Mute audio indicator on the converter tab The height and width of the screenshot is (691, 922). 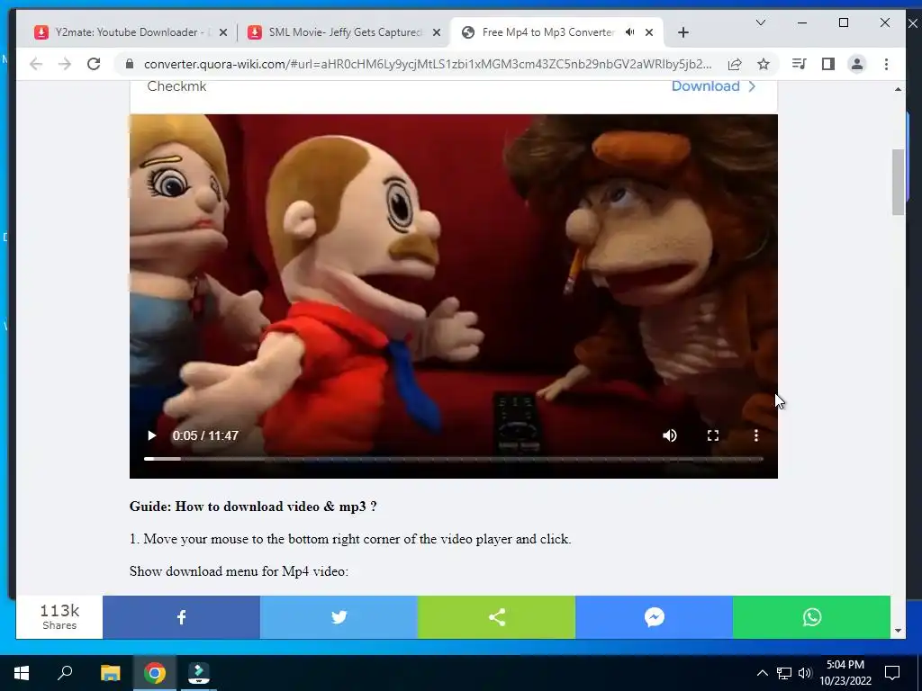tap(629, 32)
